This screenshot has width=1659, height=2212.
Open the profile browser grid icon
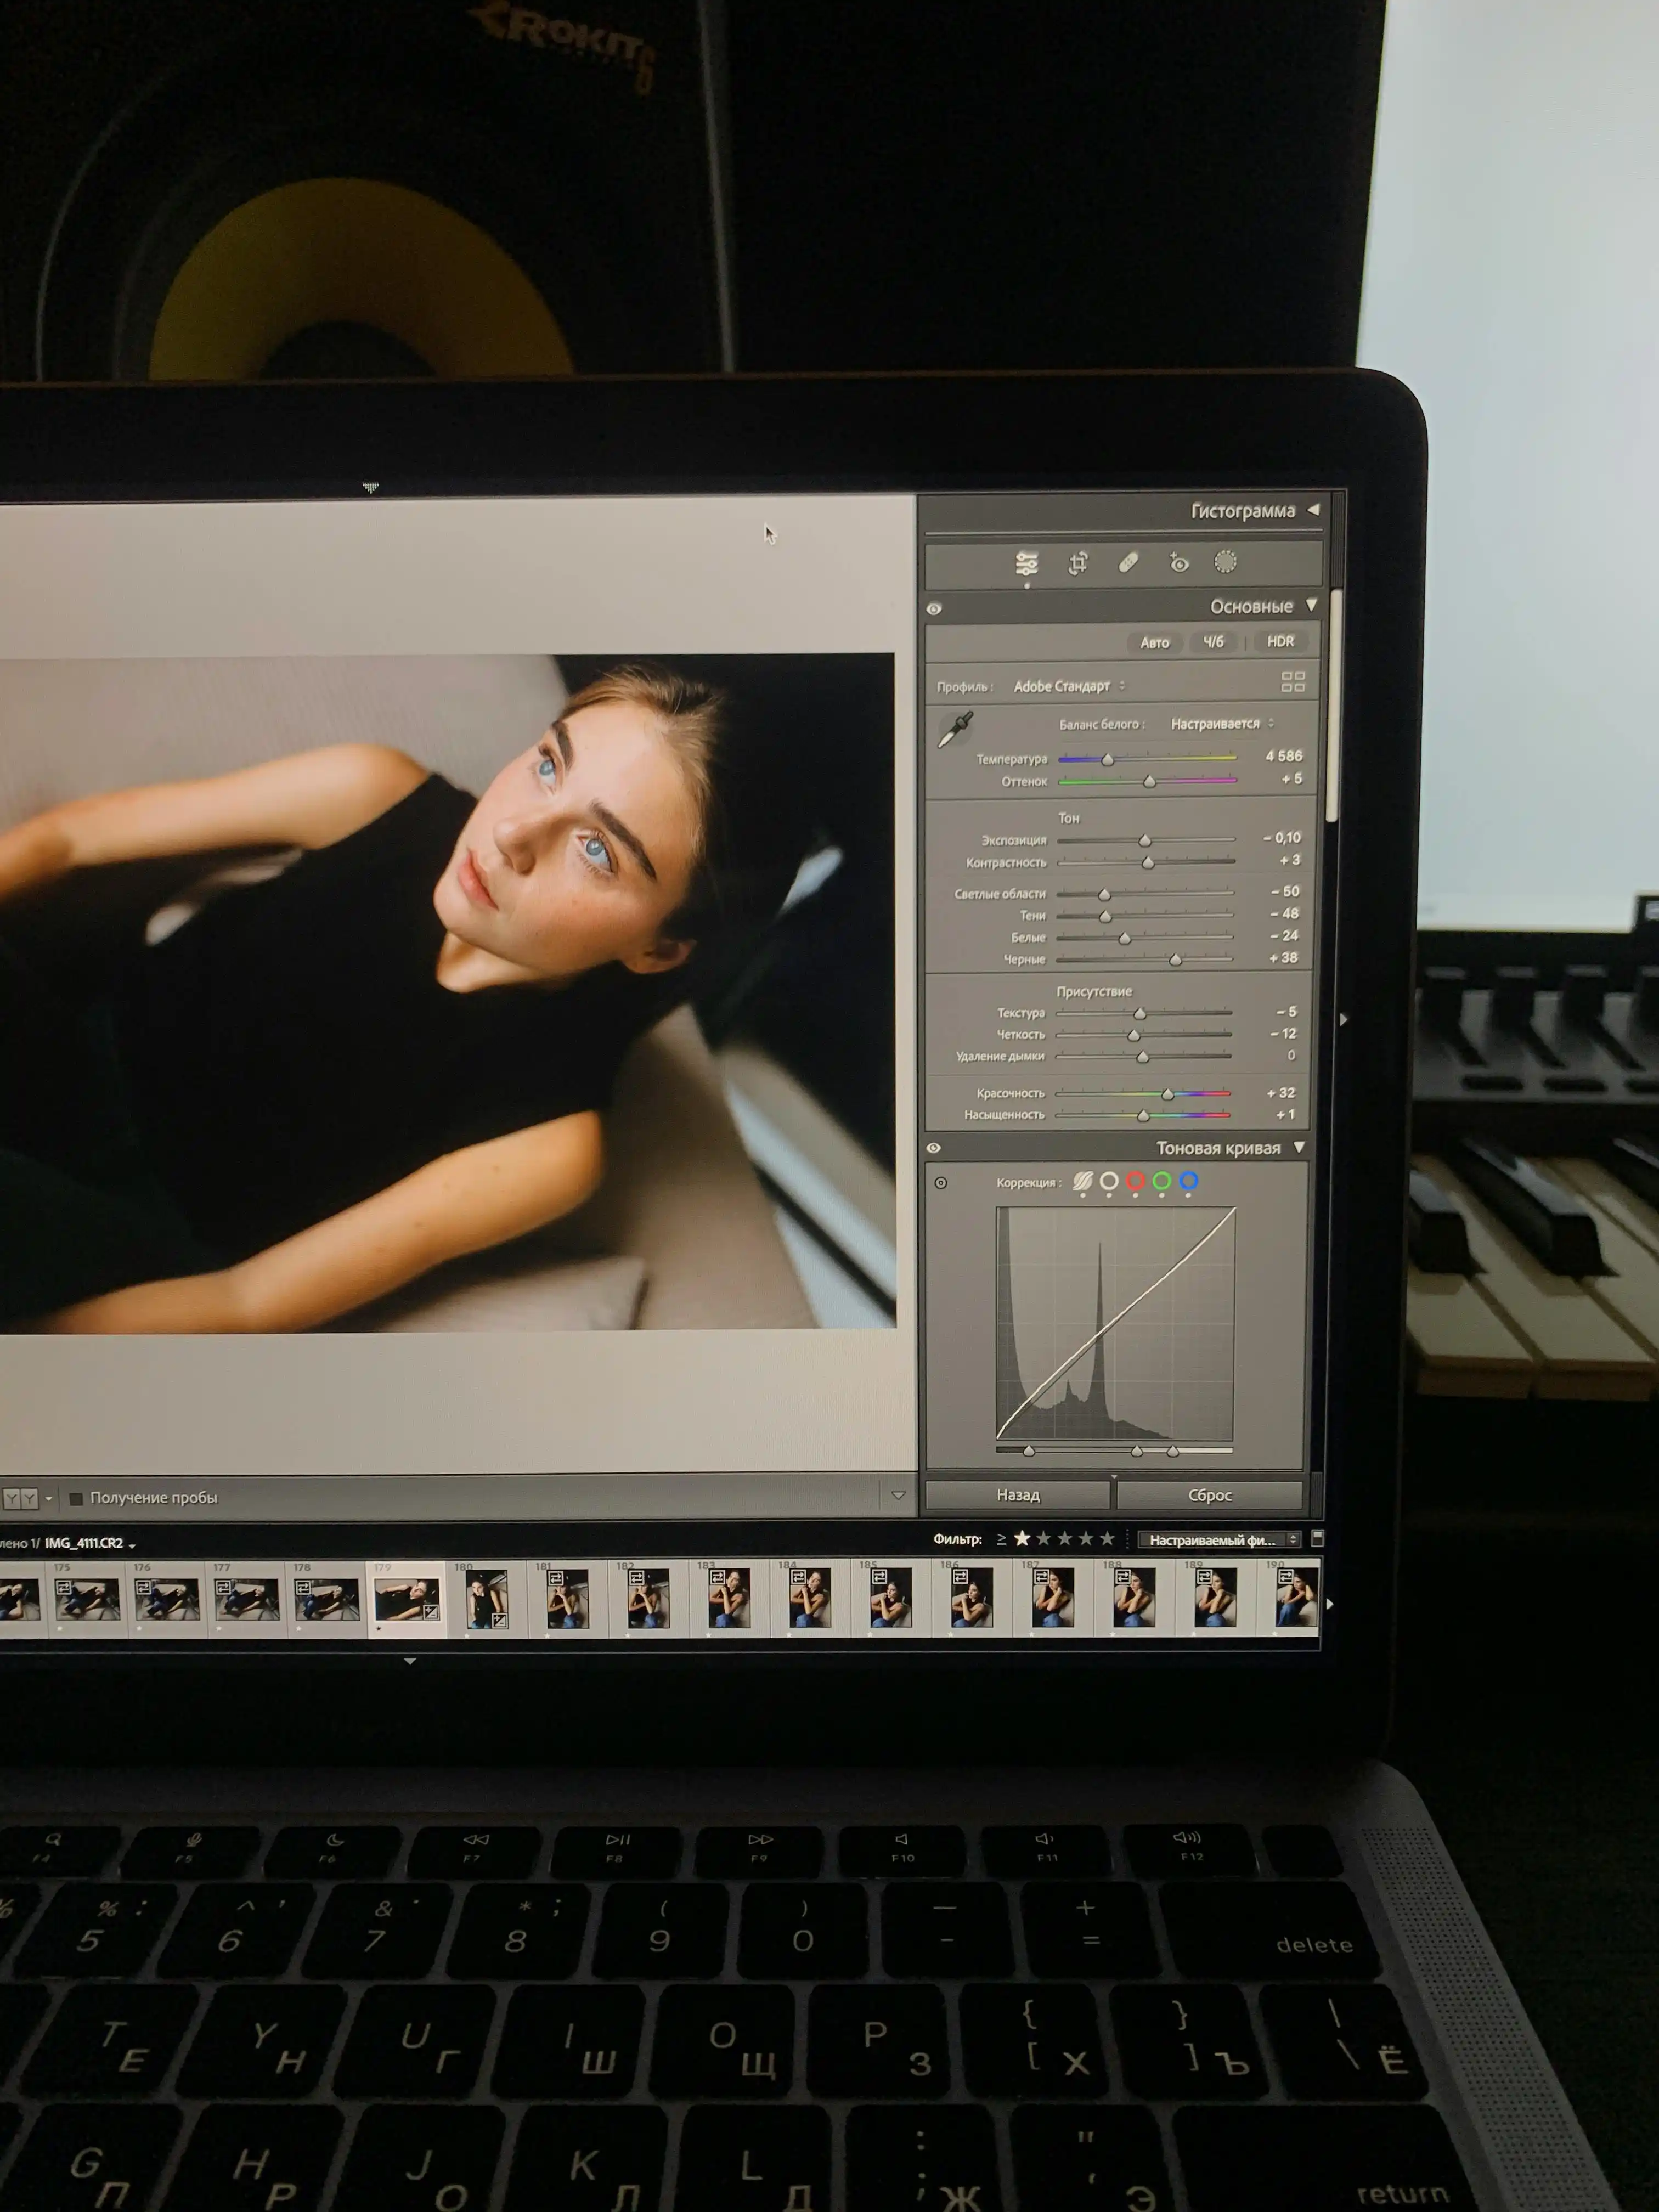1293,682
